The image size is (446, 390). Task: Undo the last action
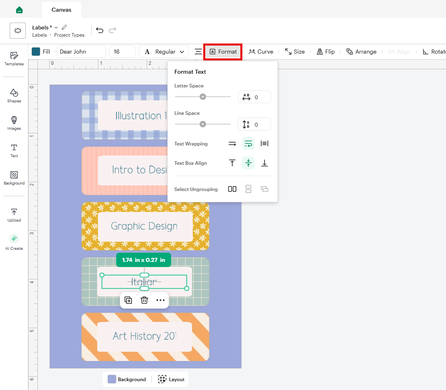pyautogui.click(x=100, y=30)
